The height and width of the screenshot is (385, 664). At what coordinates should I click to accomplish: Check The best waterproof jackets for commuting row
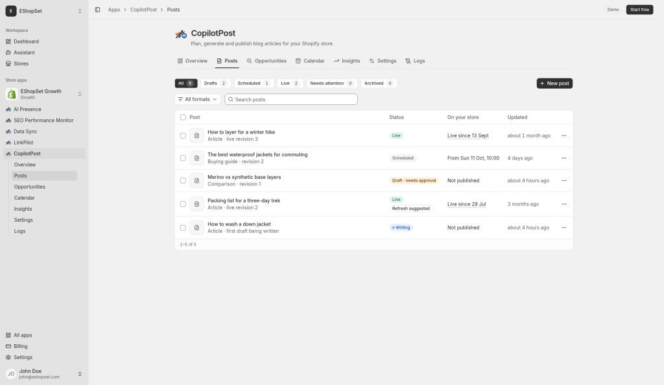click(183, 158)
